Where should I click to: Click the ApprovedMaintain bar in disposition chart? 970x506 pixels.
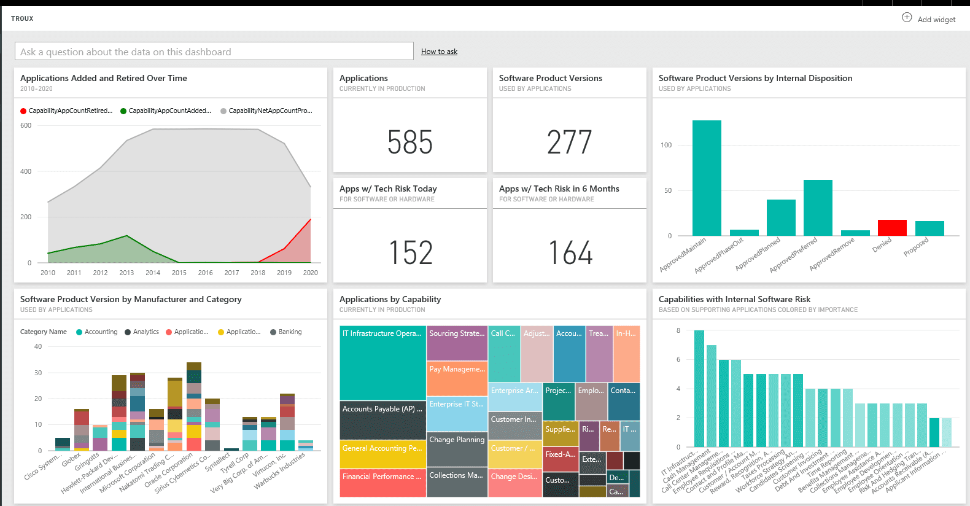[707, 178]
